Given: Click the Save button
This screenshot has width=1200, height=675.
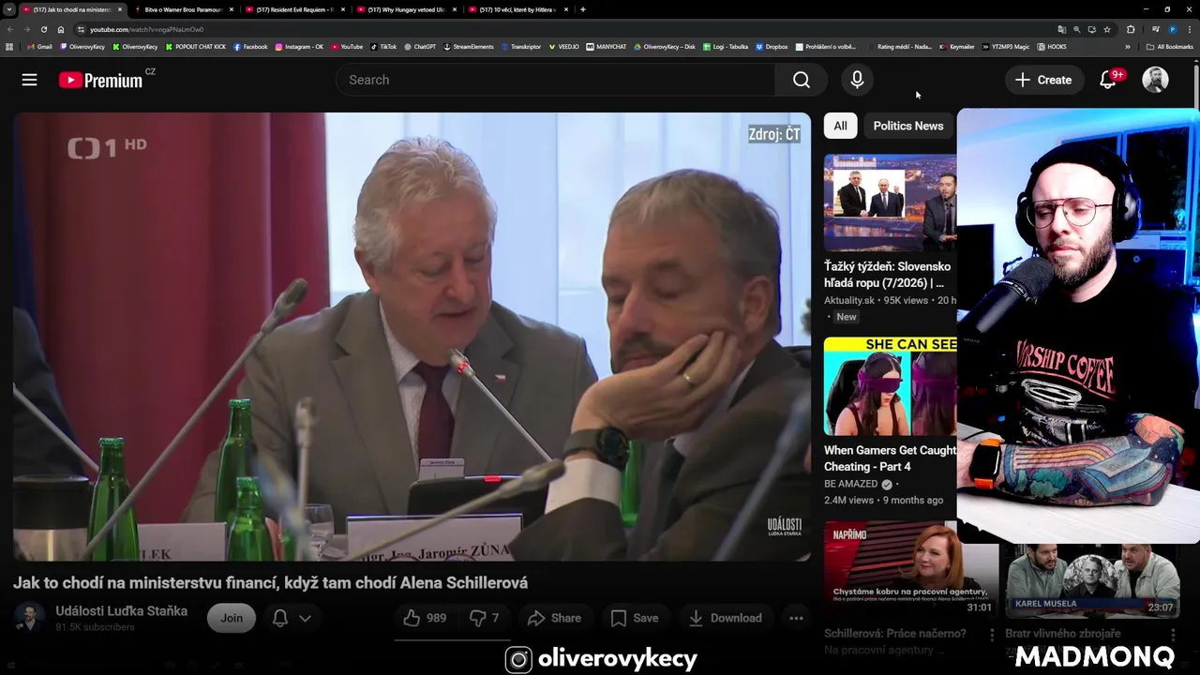Looking at the screenshot, I should click(x=635, y=618).
